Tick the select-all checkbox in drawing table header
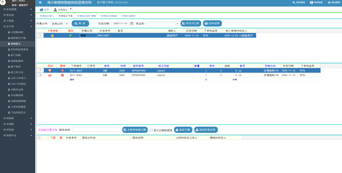The image size is (342, 173). point(39,138)
